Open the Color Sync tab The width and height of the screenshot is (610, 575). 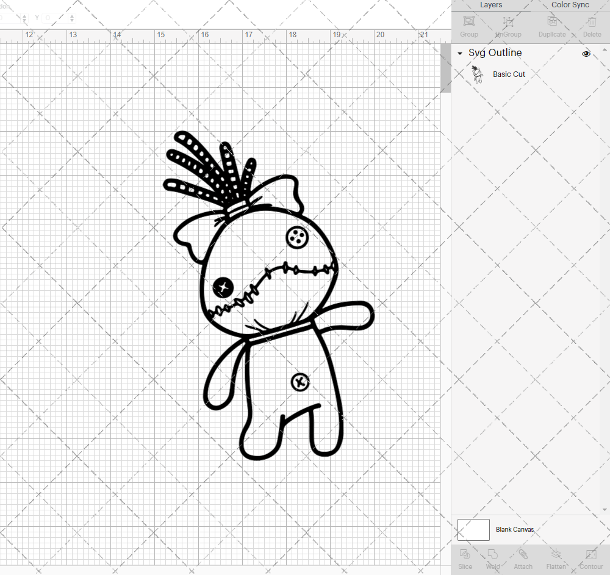point(570,5)
